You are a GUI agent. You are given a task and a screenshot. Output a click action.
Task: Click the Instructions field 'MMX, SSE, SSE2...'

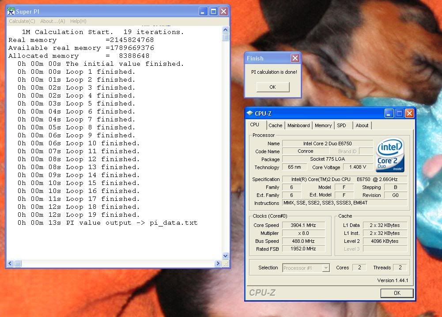pos(345,203)
